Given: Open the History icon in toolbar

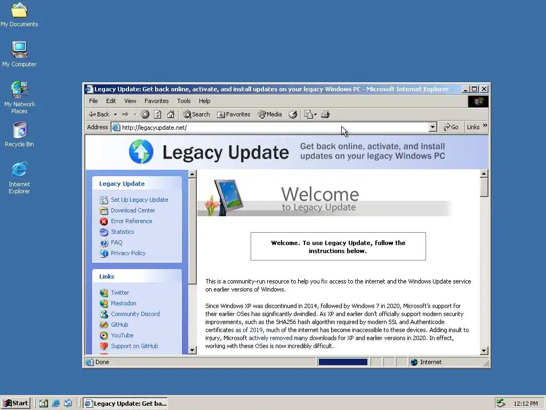Looking at the screenshot, I should tap(293, 114).
